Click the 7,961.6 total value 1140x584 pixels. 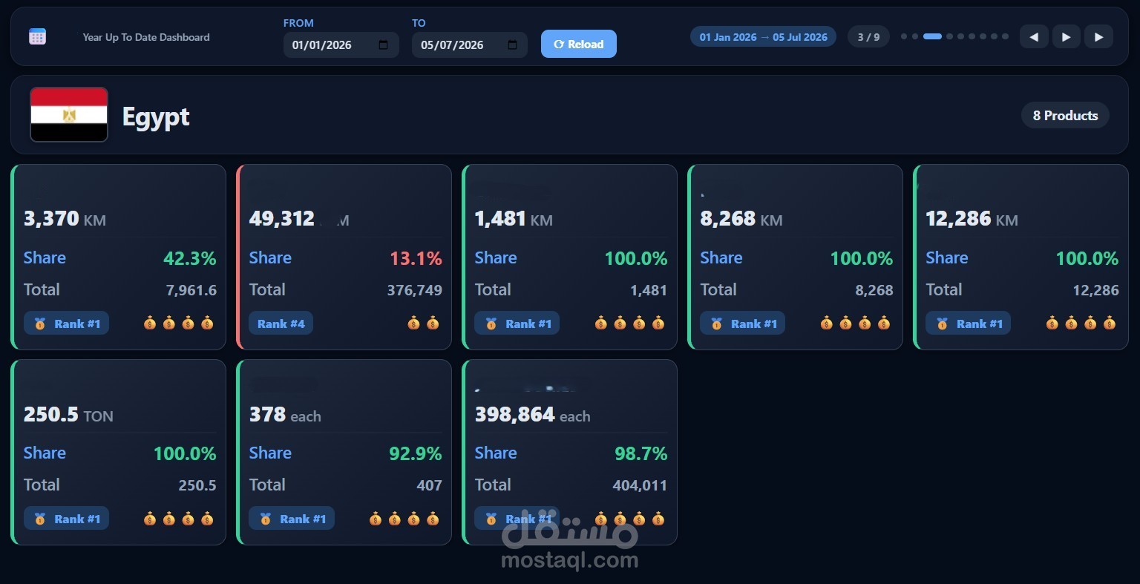click(191, 290)
